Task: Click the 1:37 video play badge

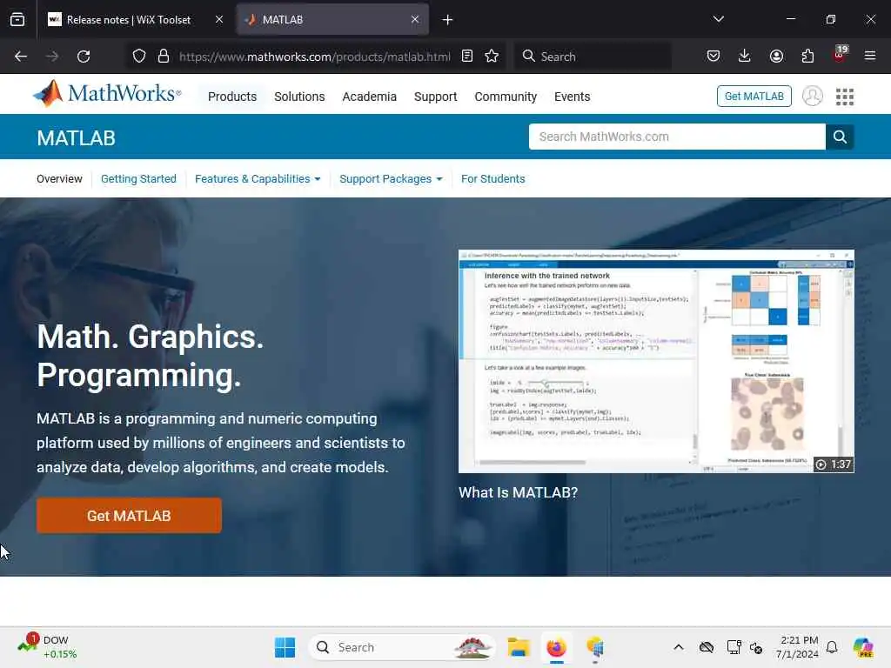Action: pos(834,464)
